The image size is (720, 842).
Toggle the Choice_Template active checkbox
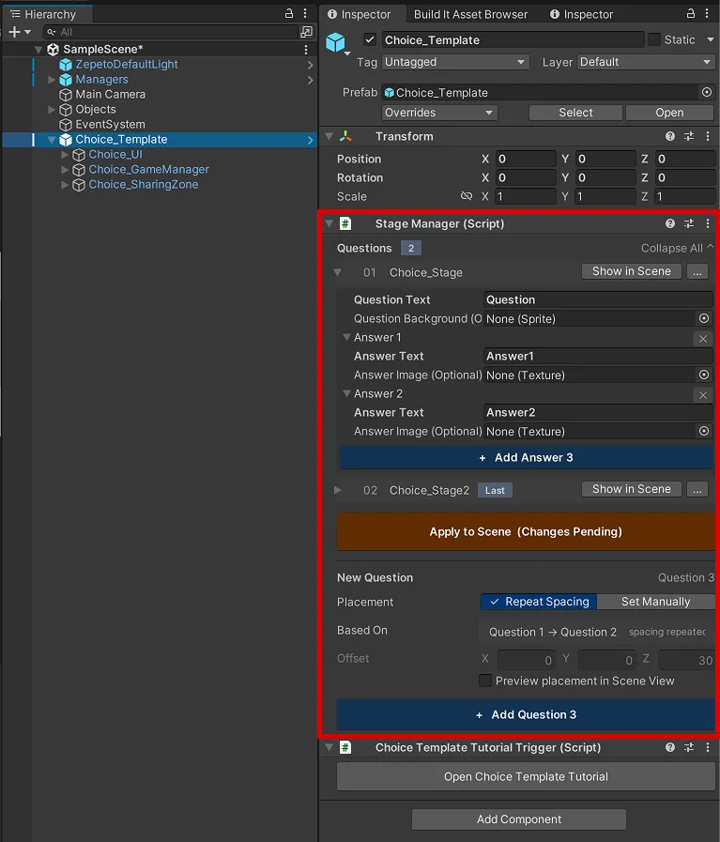point(370,39)
